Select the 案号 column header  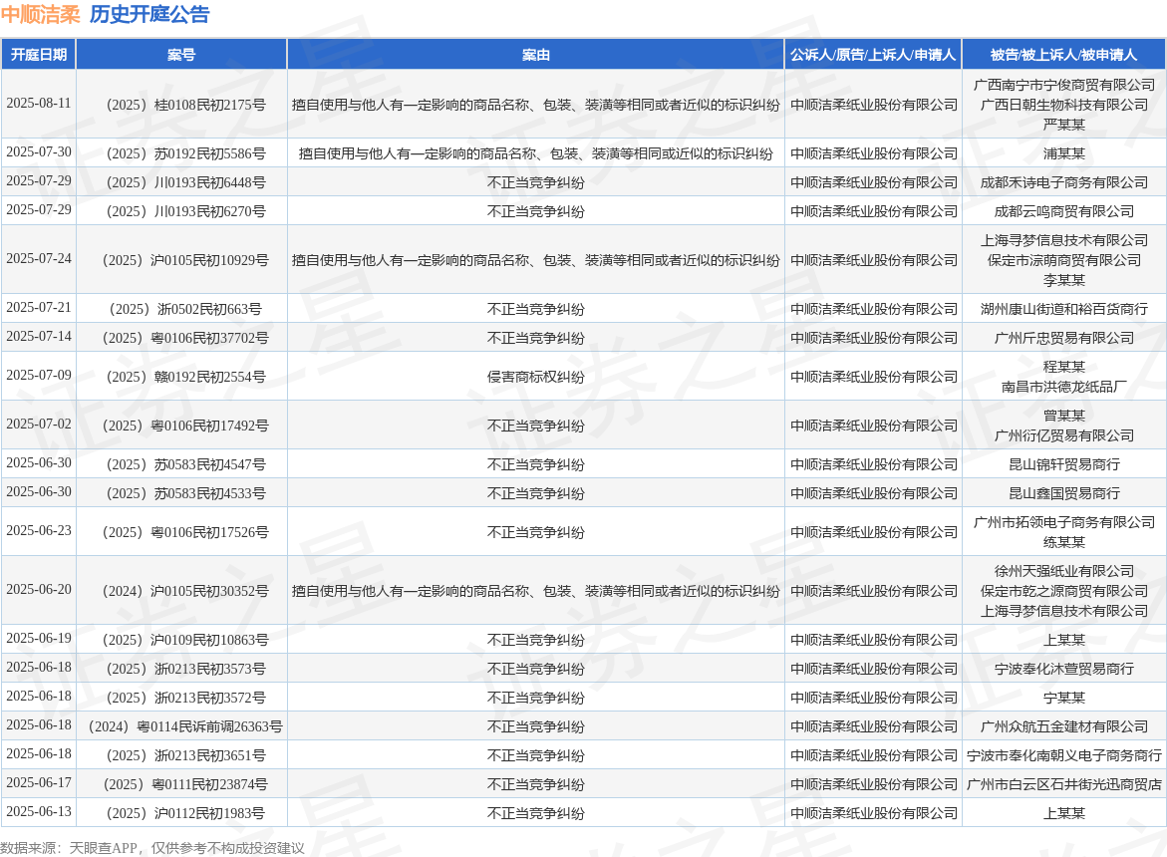click(x=181, y=54)
